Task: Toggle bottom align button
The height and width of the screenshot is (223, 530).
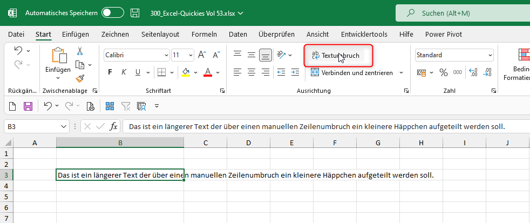Action: [266, 55]
